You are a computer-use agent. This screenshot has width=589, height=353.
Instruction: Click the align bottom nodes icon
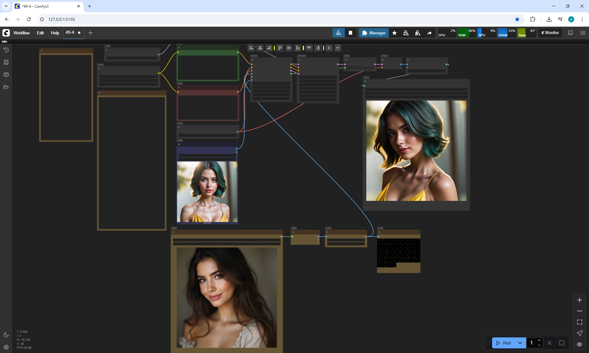point(298,48)
